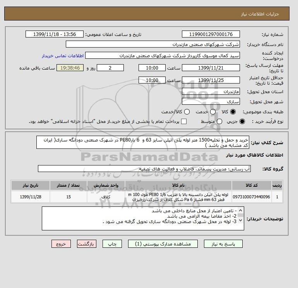Choose the جزیی purchase type radio
The height and width of the screenshot is (288, 298).
tap(242, 121)
